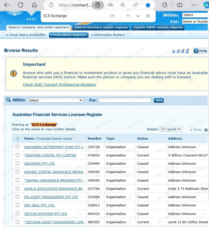Click the Go button
The width and height of the screenshot is (209, 227).
pos(159,100)
